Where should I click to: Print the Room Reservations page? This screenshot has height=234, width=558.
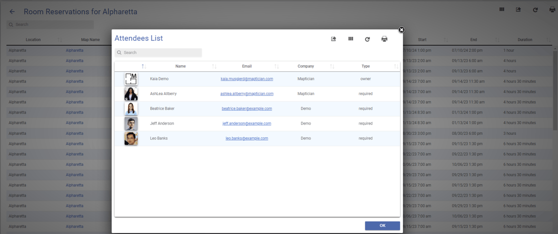tap(552, 9)
